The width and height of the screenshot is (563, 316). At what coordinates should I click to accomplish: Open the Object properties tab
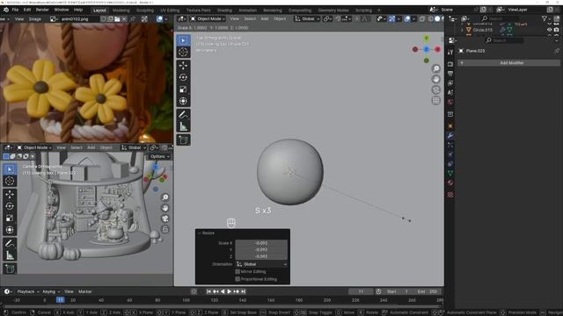(x=450, y=126)
